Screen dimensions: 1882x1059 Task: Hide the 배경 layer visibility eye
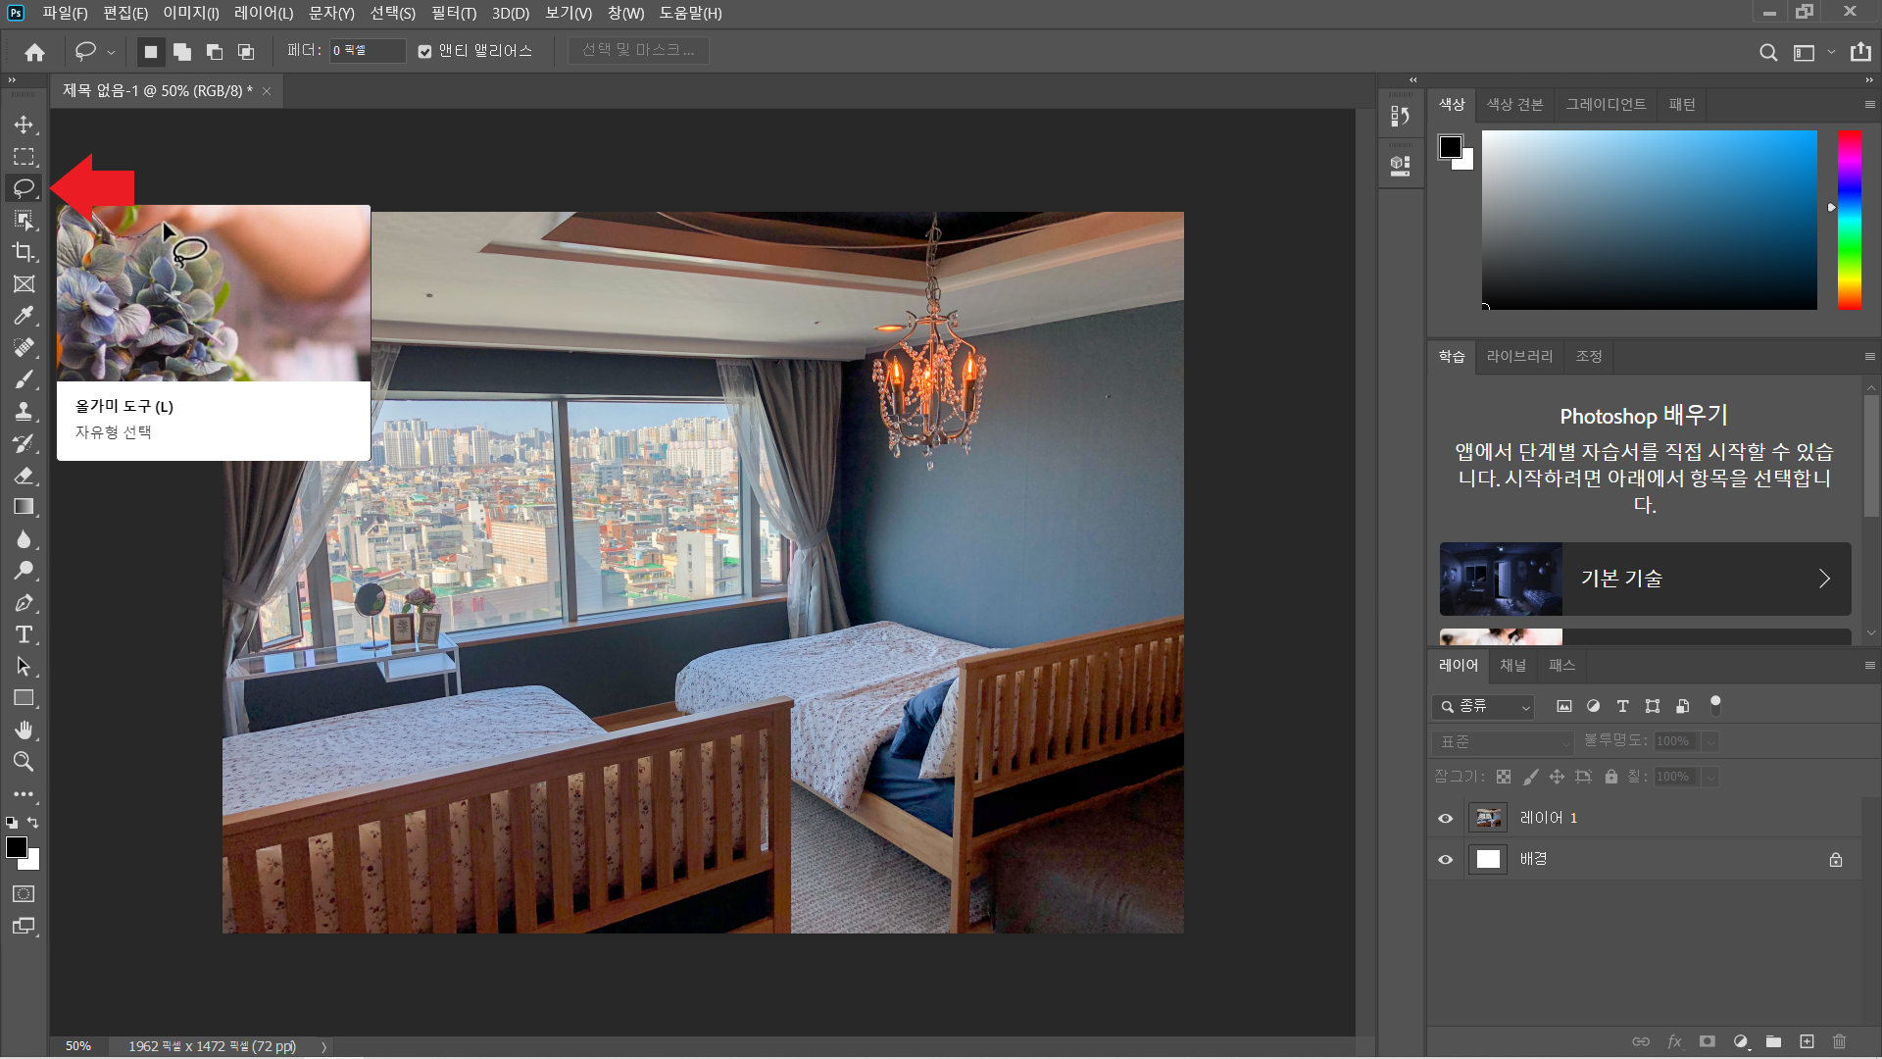1445,859
